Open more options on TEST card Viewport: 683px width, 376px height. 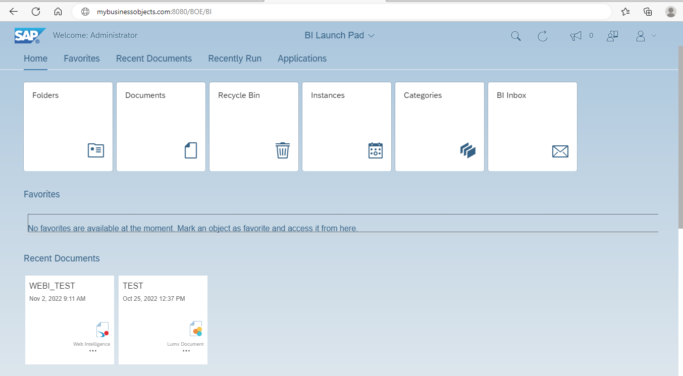[186, 351]
